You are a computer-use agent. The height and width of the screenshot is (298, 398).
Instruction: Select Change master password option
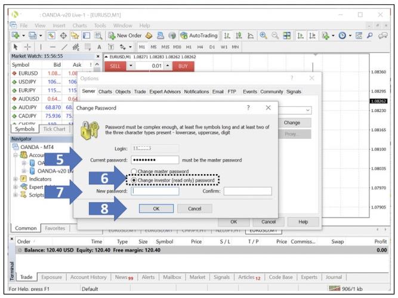[160, 172]
